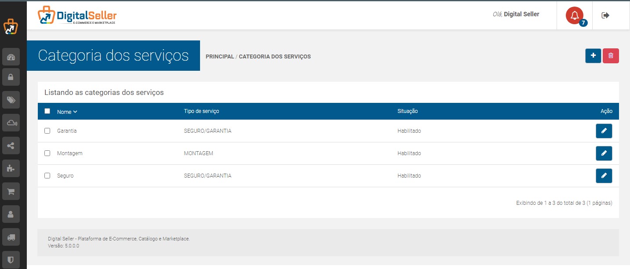The width and height of the screenshot is (630, 269).
Task: Check the Garantia row checkbox
Action: click(x=47, y=131)
